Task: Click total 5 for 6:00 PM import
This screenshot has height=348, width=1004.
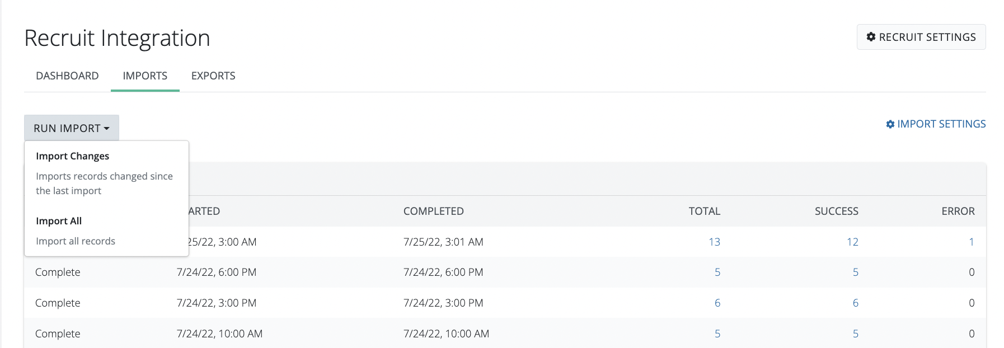Action: [717, 272]
